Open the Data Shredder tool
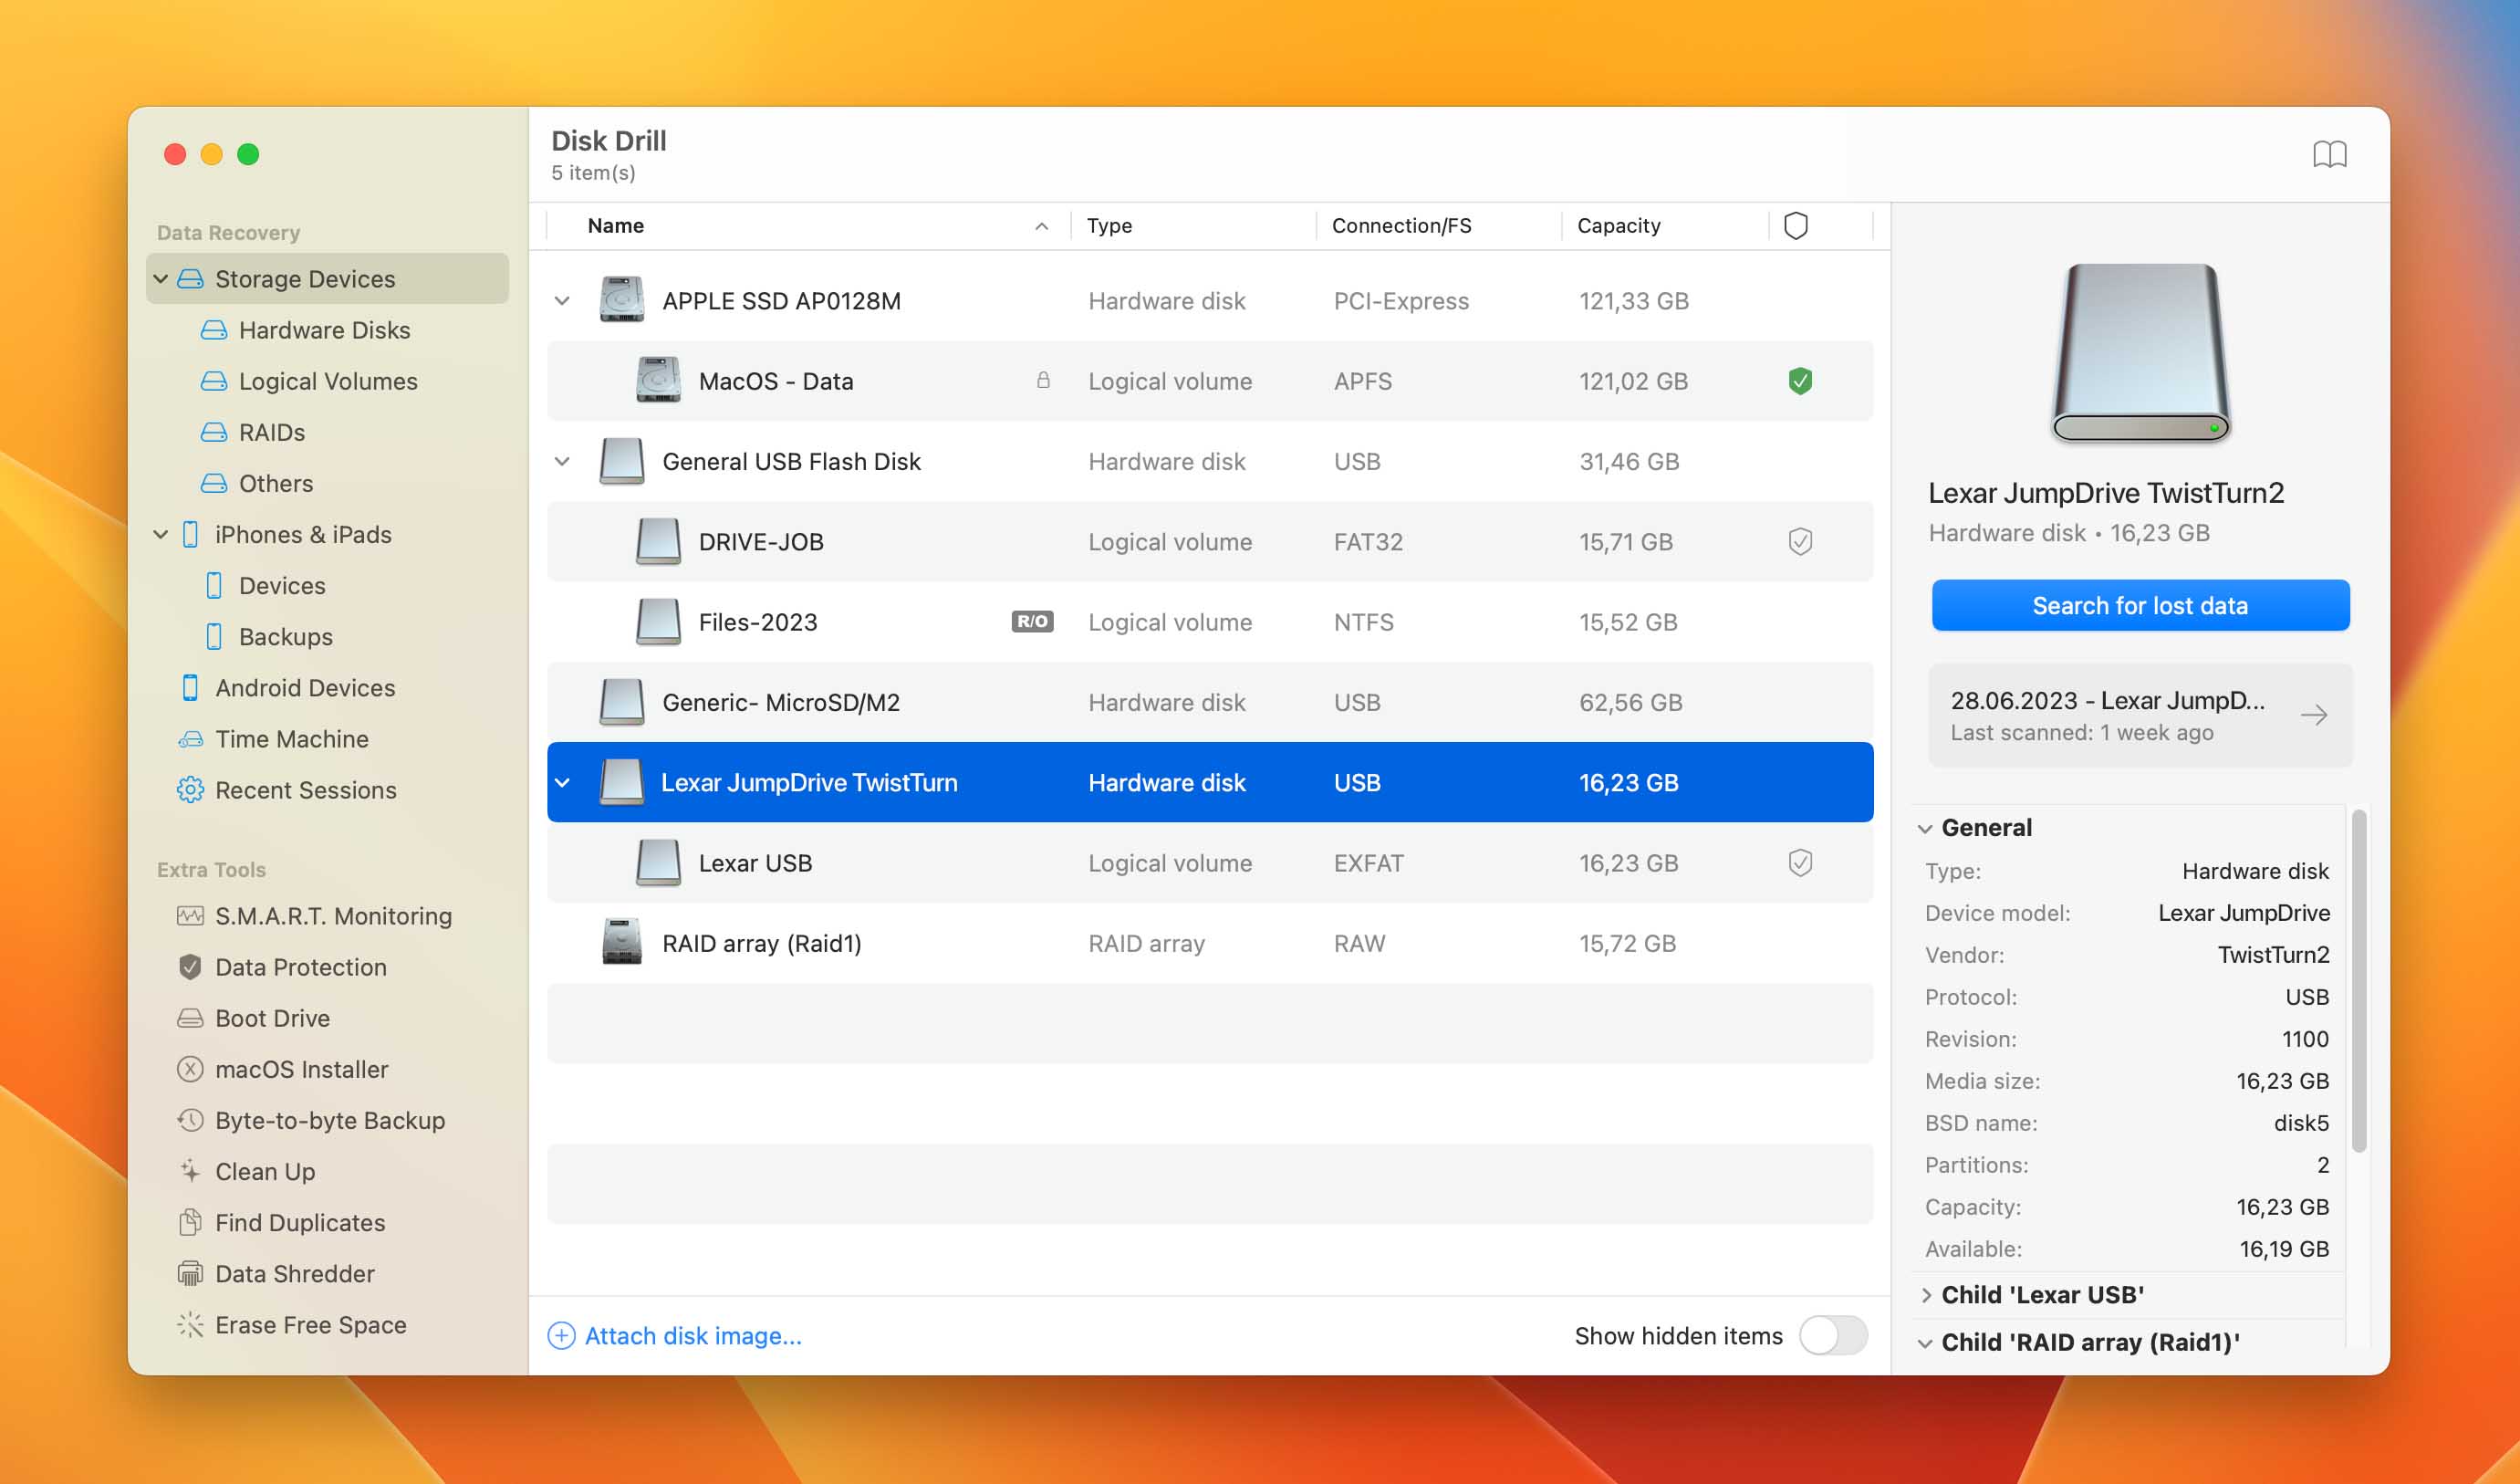The width and height of the screenshot is (2520, 1484). pos(295,1272)
